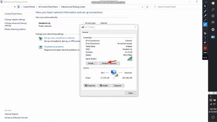217x122 pixels.
Task: Select the rectangle shape drawing tool
Action: pos(205,29)
